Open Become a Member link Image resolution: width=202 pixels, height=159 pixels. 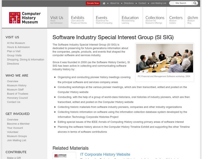point(18,124)
